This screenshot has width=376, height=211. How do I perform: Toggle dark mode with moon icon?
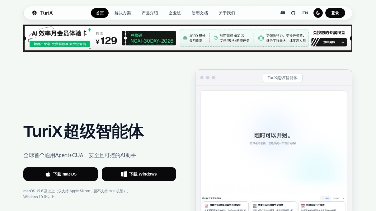coord(318,13)
